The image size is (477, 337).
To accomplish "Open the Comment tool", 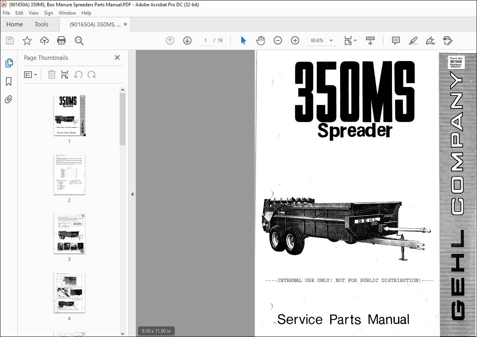I will (x=396, y=40).
